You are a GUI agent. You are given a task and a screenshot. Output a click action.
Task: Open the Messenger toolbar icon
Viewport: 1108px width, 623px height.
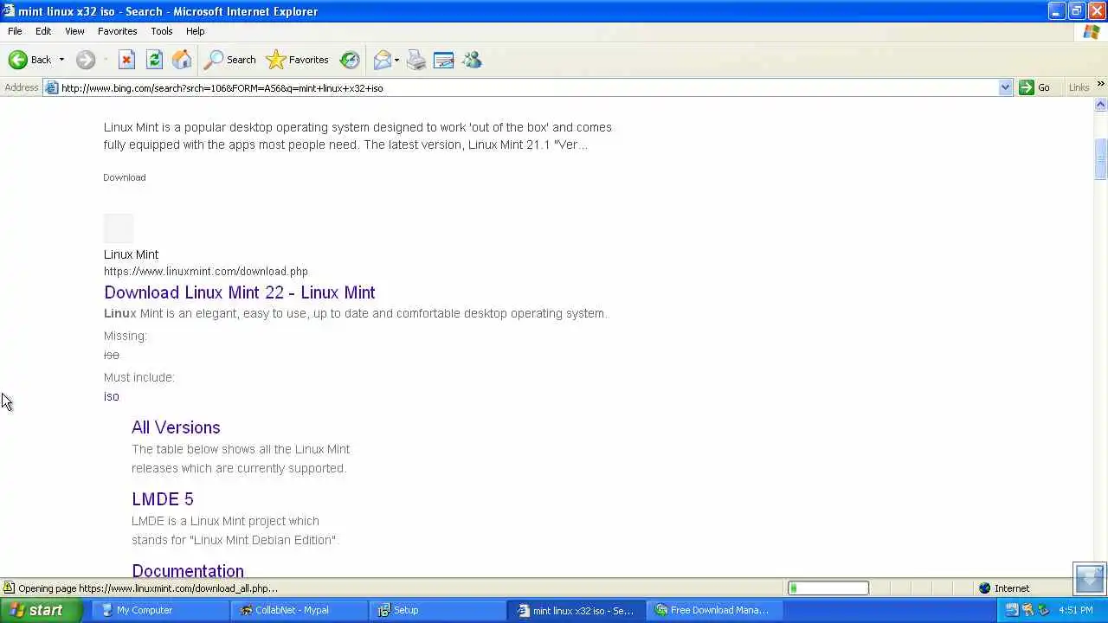coord(472,60)
